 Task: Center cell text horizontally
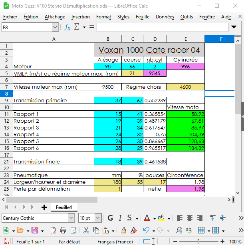coord(190,218)
